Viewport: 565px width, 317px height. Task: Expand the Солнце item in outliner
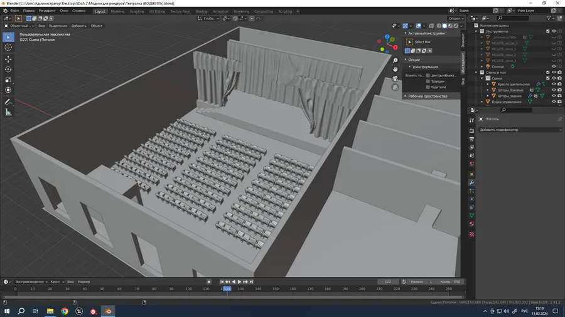click(x=482, y=66)
